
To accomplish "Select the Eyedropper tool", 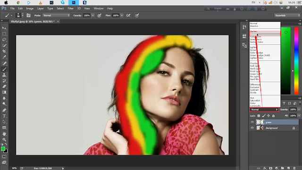I will 4,57.
